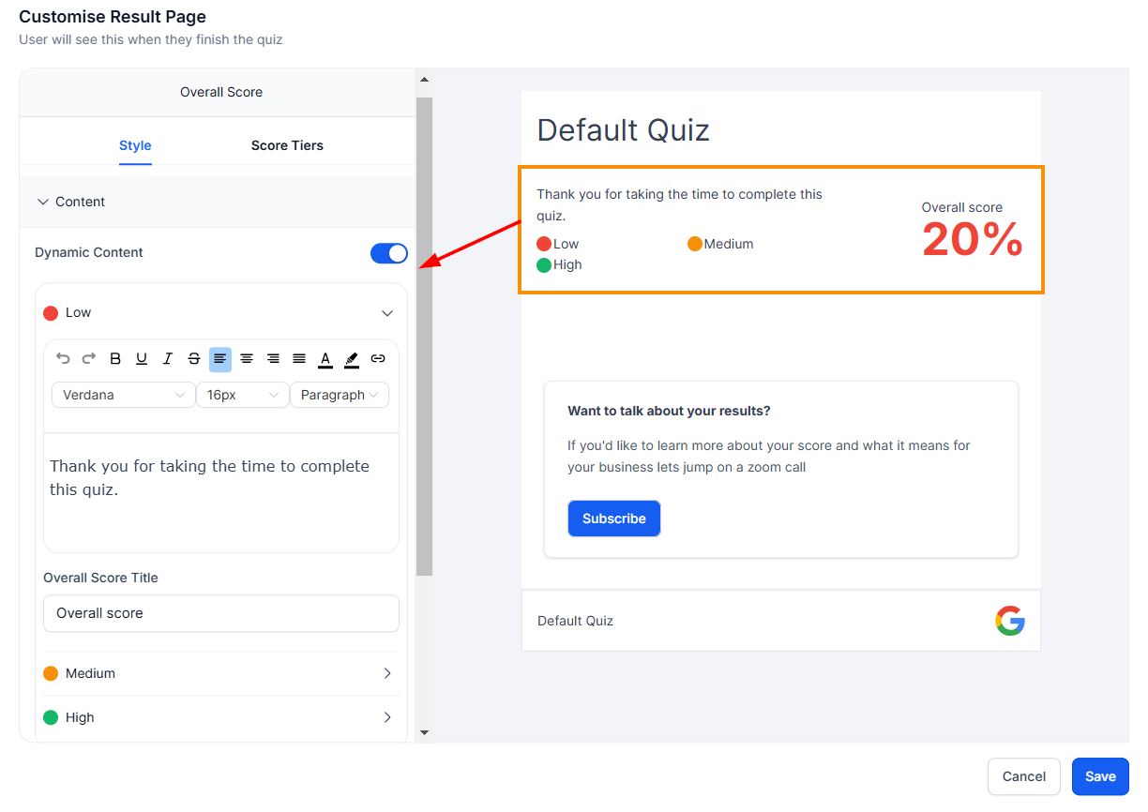1148x812 pixels.
Task: Click the redo icon in editor toolbar
Action: [89, 358]
